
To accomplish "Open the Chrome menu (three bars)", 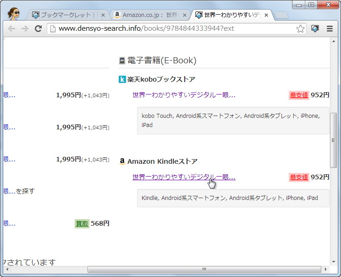I will coord(330,28).
